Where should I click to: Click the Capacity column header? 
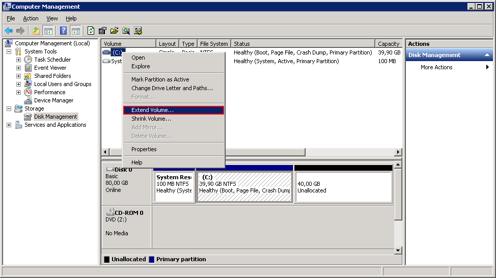(389, 44)
